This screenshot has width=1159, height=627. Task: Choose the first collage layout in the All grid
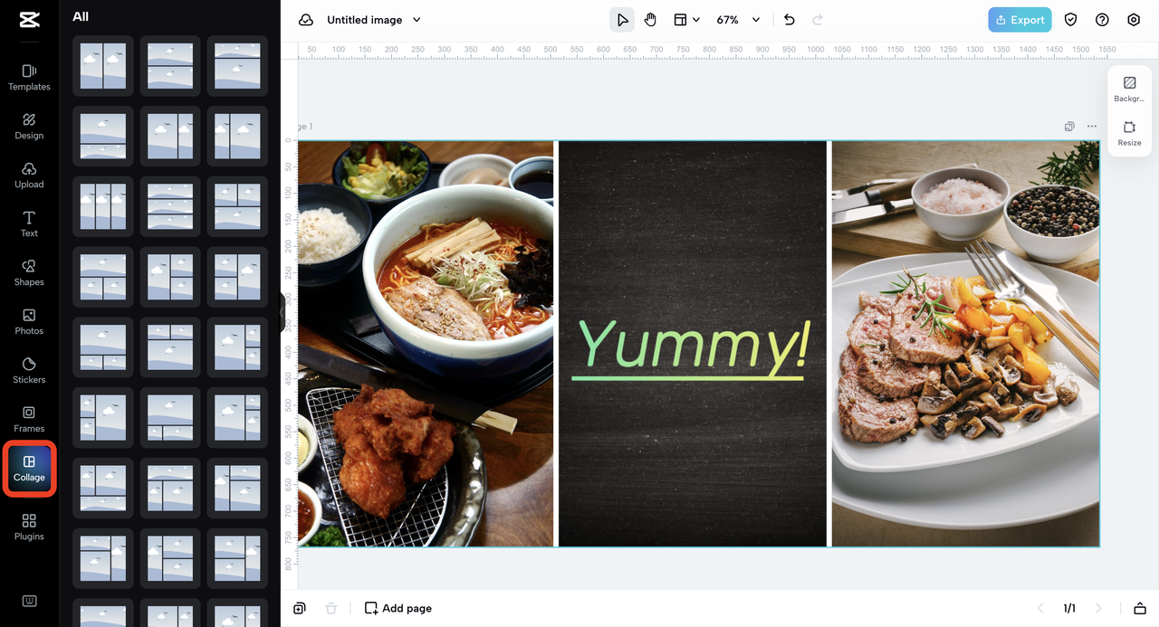coord(102,66)
